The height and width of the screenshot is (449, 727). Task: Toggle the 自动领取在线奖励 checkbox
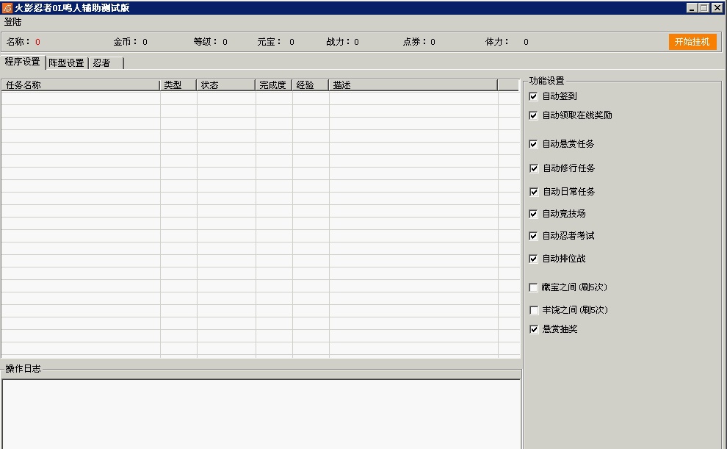click(533, 115)
